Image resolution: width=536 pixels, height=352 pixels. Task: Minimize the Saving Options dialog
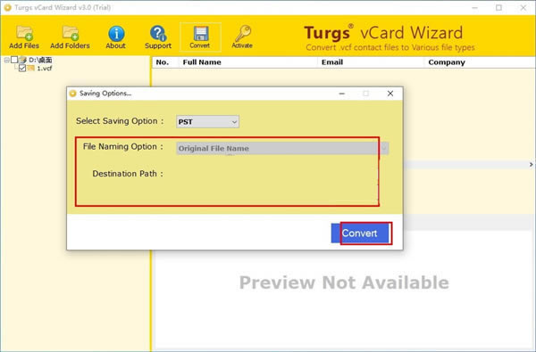tap(341, 94)
